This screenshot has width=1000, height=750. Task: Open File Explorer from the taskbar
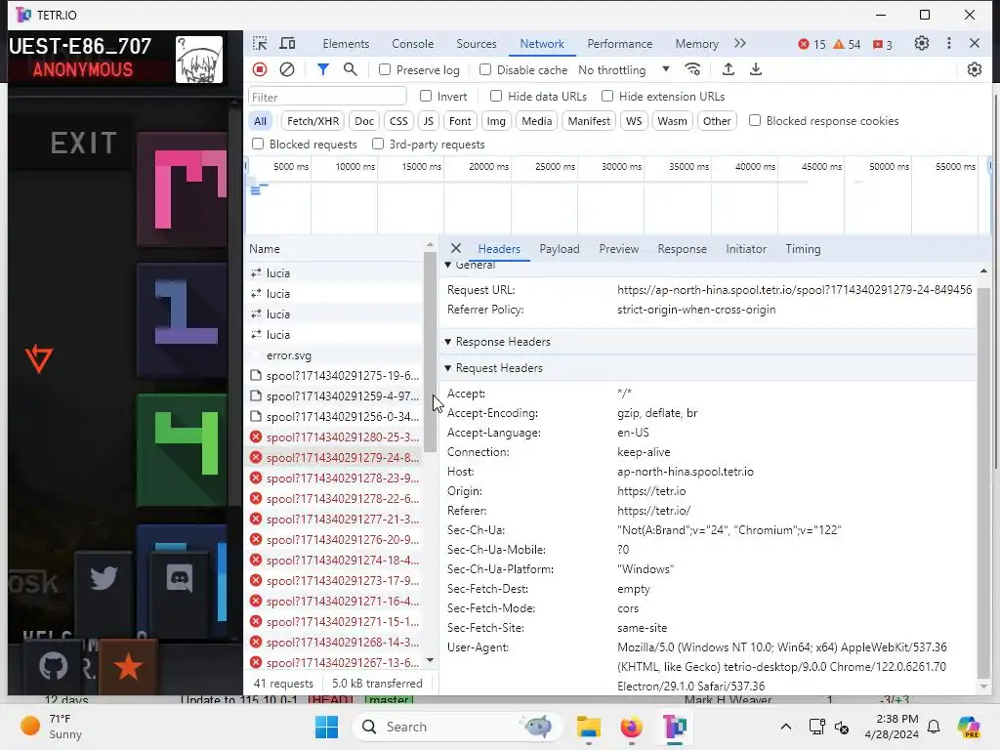(589, 727)
